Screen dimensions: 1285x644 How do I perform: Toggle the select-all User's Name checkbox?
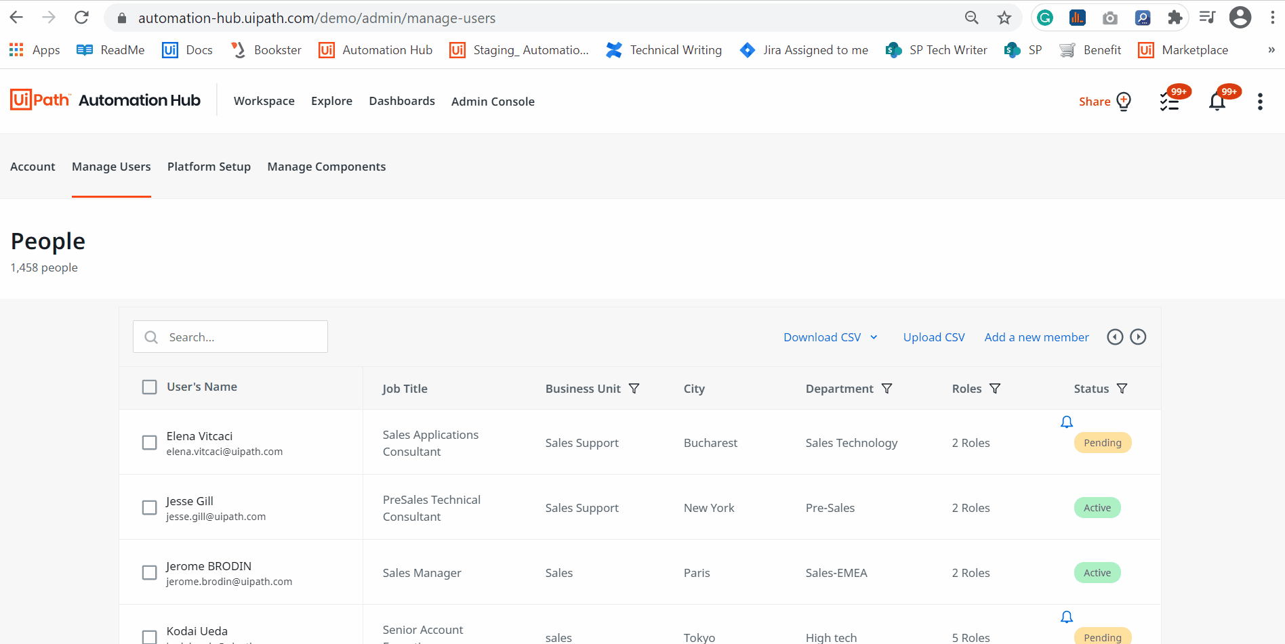tap(149, 387)
